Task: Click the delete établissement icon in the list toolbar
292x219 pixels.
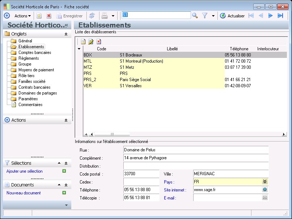Action: 98,42
